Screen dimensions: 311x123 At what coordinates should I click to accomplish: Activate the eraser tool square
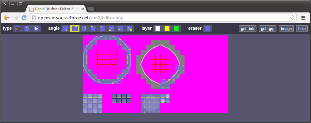[x=208, y=28]
